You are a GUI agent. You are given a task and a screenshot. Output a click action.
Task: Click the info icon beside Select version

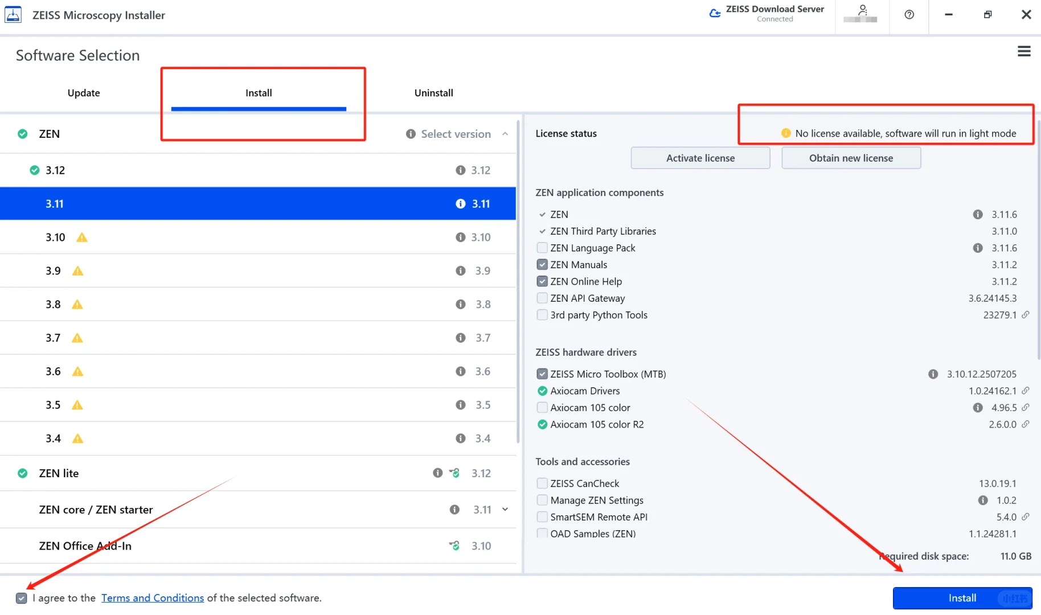coord(411,134)
